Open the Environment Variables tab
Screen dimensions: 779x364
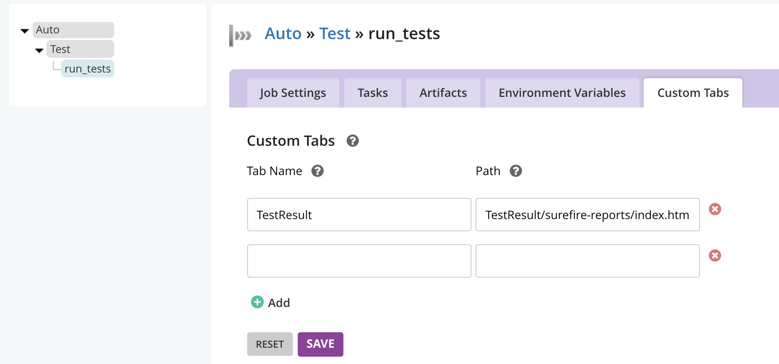[x=562, y=93]
